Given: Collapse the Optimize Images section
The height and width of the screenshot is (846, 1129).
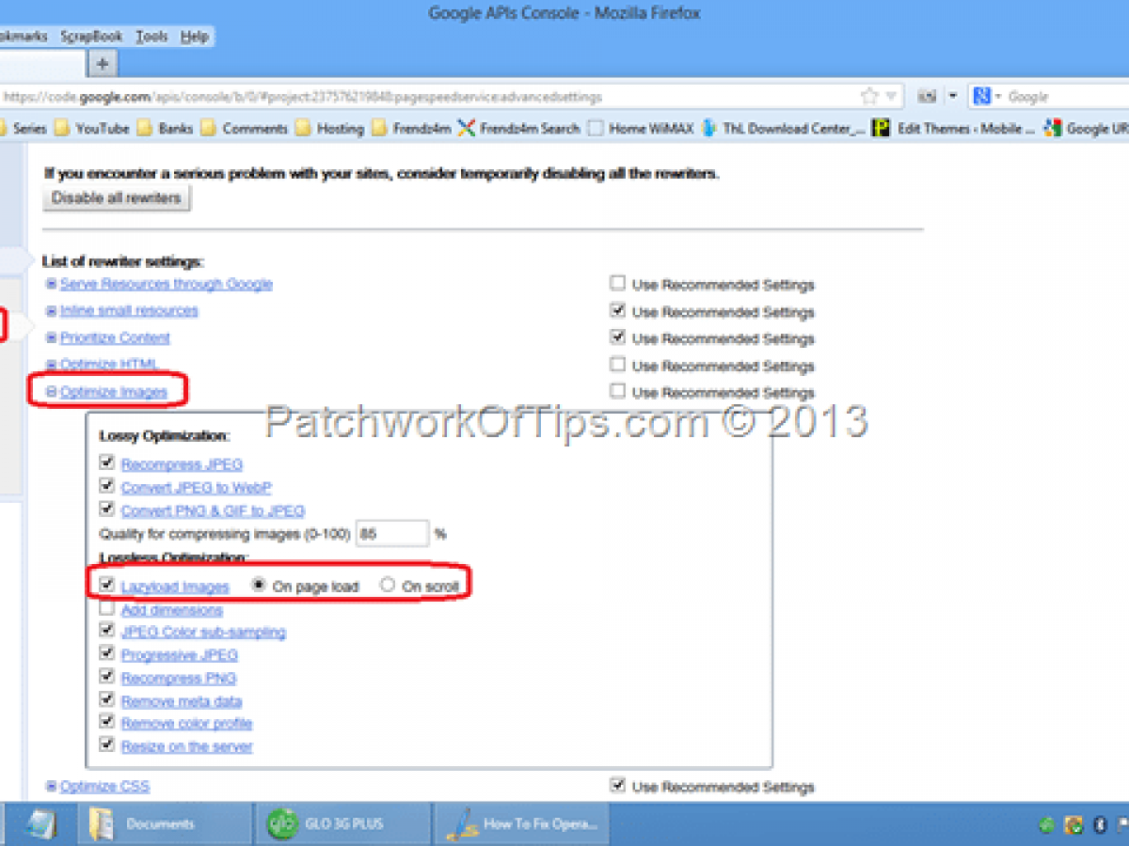Looking at the screenshot, I should (x=52, y=392).
